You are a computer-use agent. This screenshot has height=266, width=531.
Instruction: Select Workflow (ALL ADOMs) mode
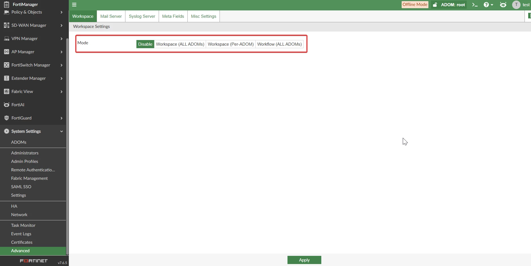pos(279,44)
